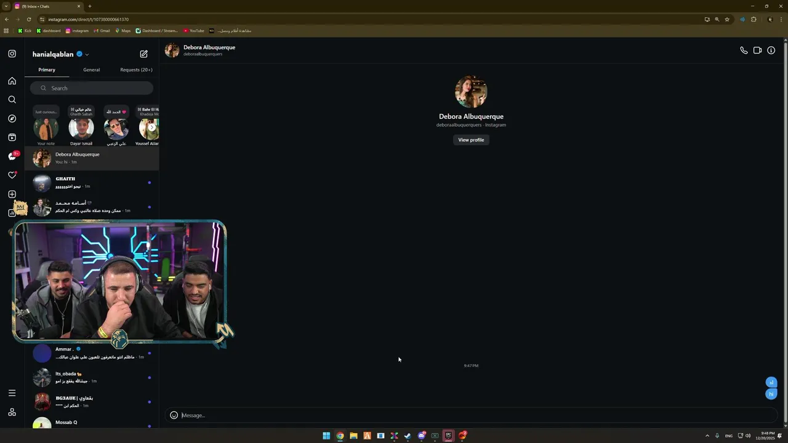
Task: Open Instagram logo home link
Action: click(x=12, y=54)
